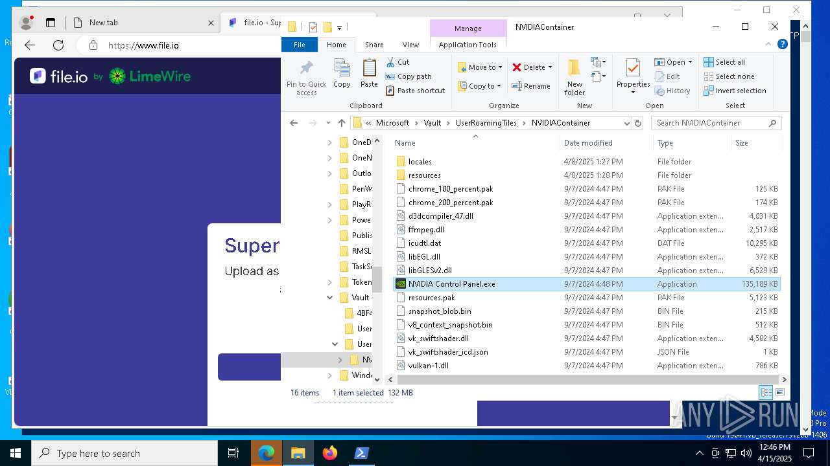
Task: Go back in Edge browser
Action: click(30, 45)
